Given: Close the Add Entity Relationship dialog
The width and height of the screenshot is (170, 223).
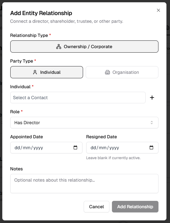Looking at the screenshot, I should [158, 10].
